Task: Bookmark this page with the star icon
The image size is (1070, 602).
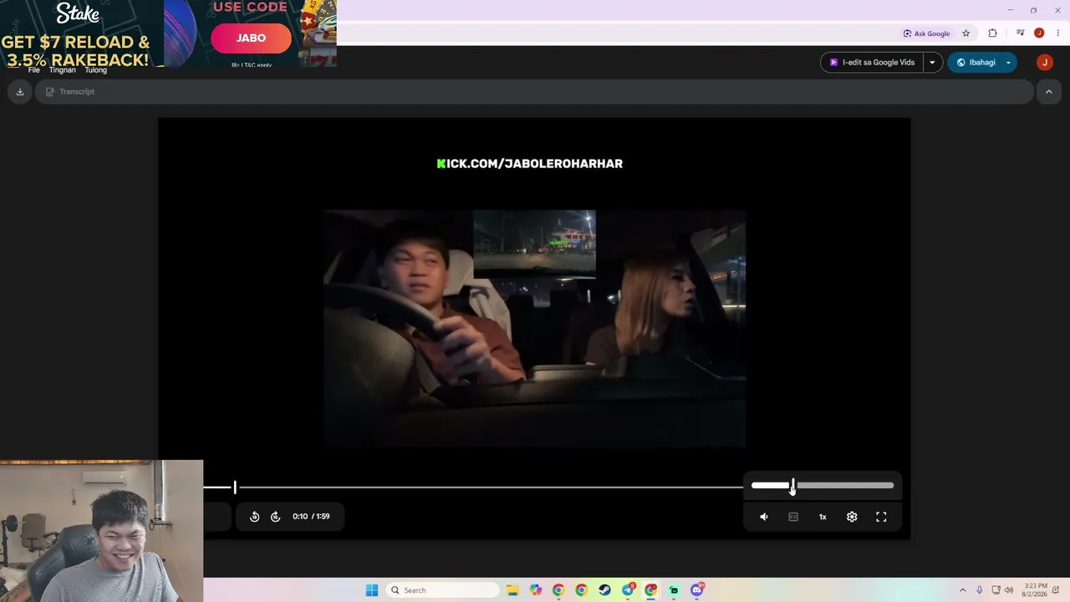Action: 966,33
